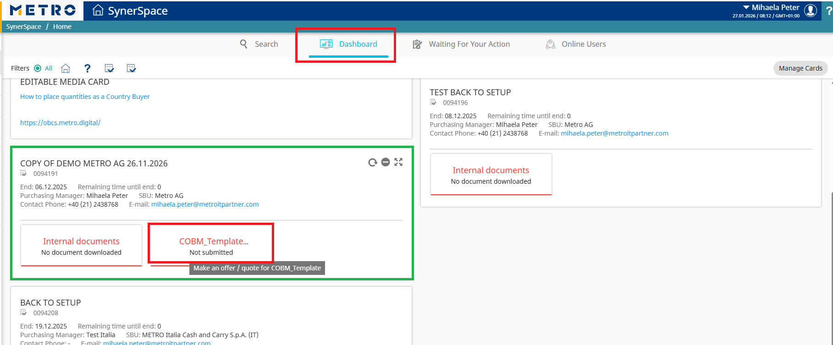Click the Manage Cards button

click(800, 68)
